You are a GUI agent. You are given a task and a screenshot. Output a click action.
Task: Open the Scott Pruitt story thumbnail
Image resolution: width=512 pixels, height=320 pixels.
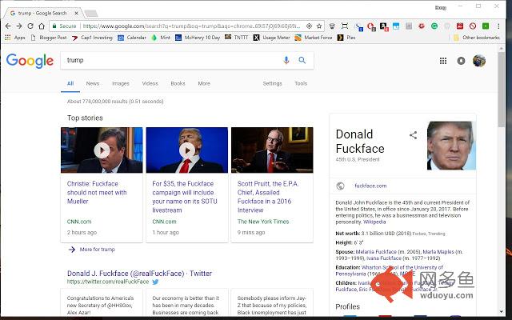[272, 150]
